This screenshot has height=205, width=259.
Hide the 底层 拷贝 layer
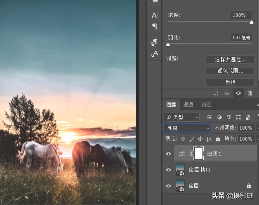click(168, 170)
